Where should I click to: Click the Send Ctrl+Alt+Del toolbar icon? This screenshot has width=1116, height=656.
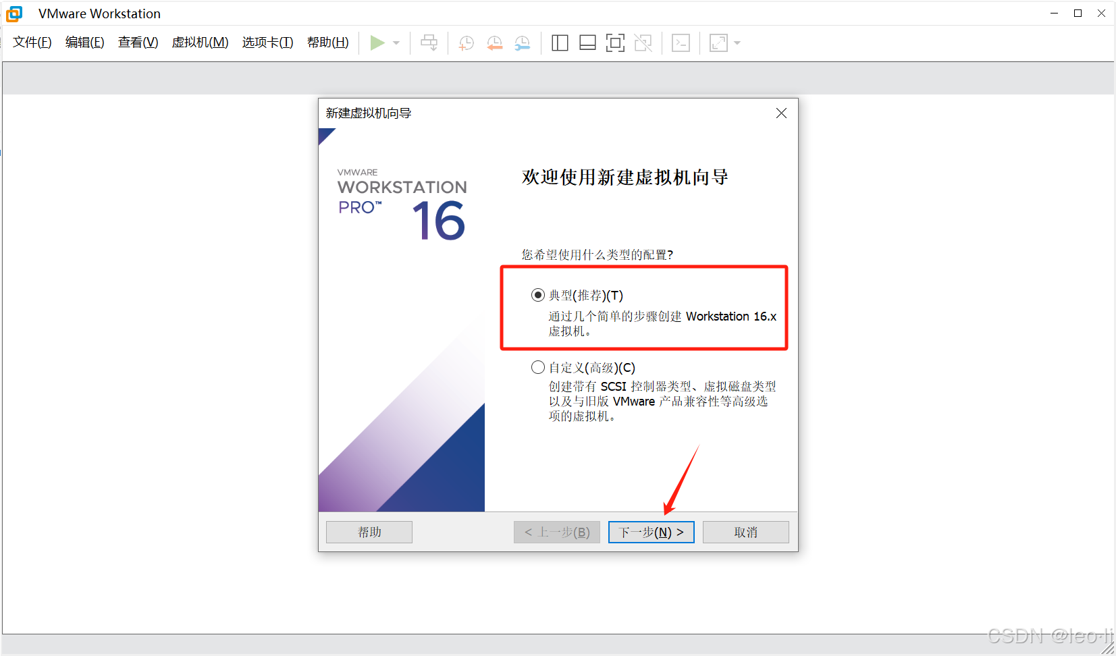coord(429,43)
